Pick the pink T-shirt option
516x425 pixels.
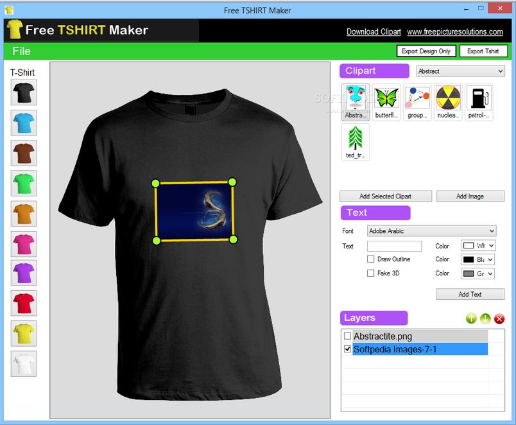tap(24, 244)
